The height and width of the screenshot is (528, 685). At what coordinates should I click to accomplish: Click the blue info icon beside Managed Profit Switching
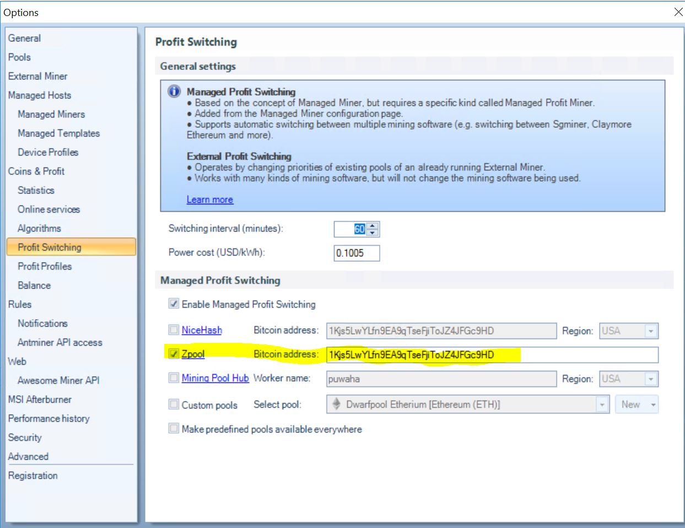pos(174,91)
